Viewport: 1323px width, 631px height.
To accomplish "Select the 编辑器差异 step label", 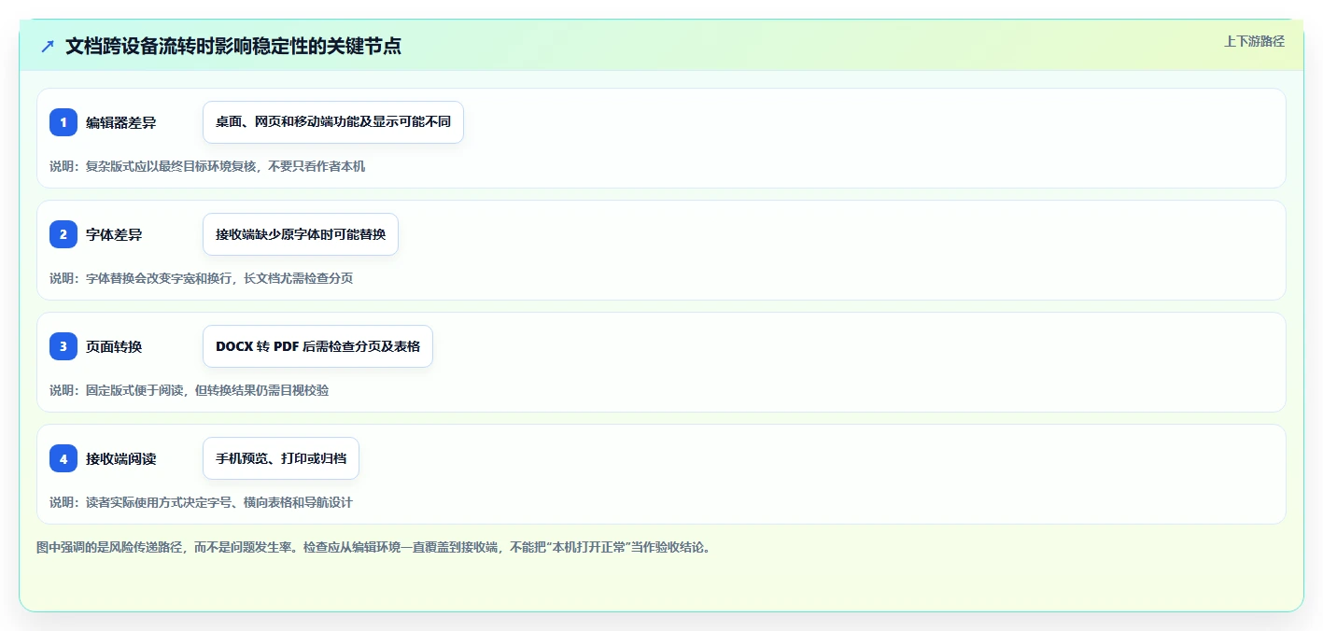I will [120, 122].
